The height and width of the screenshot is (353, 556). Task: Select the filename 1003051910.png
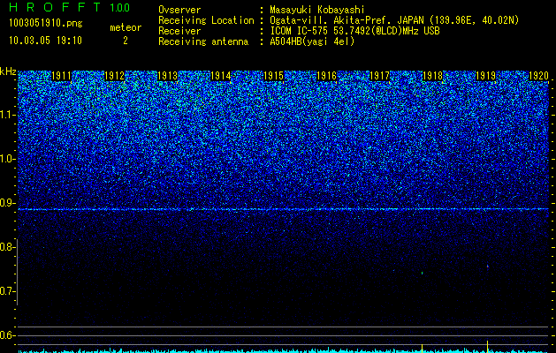pos(46,24)
